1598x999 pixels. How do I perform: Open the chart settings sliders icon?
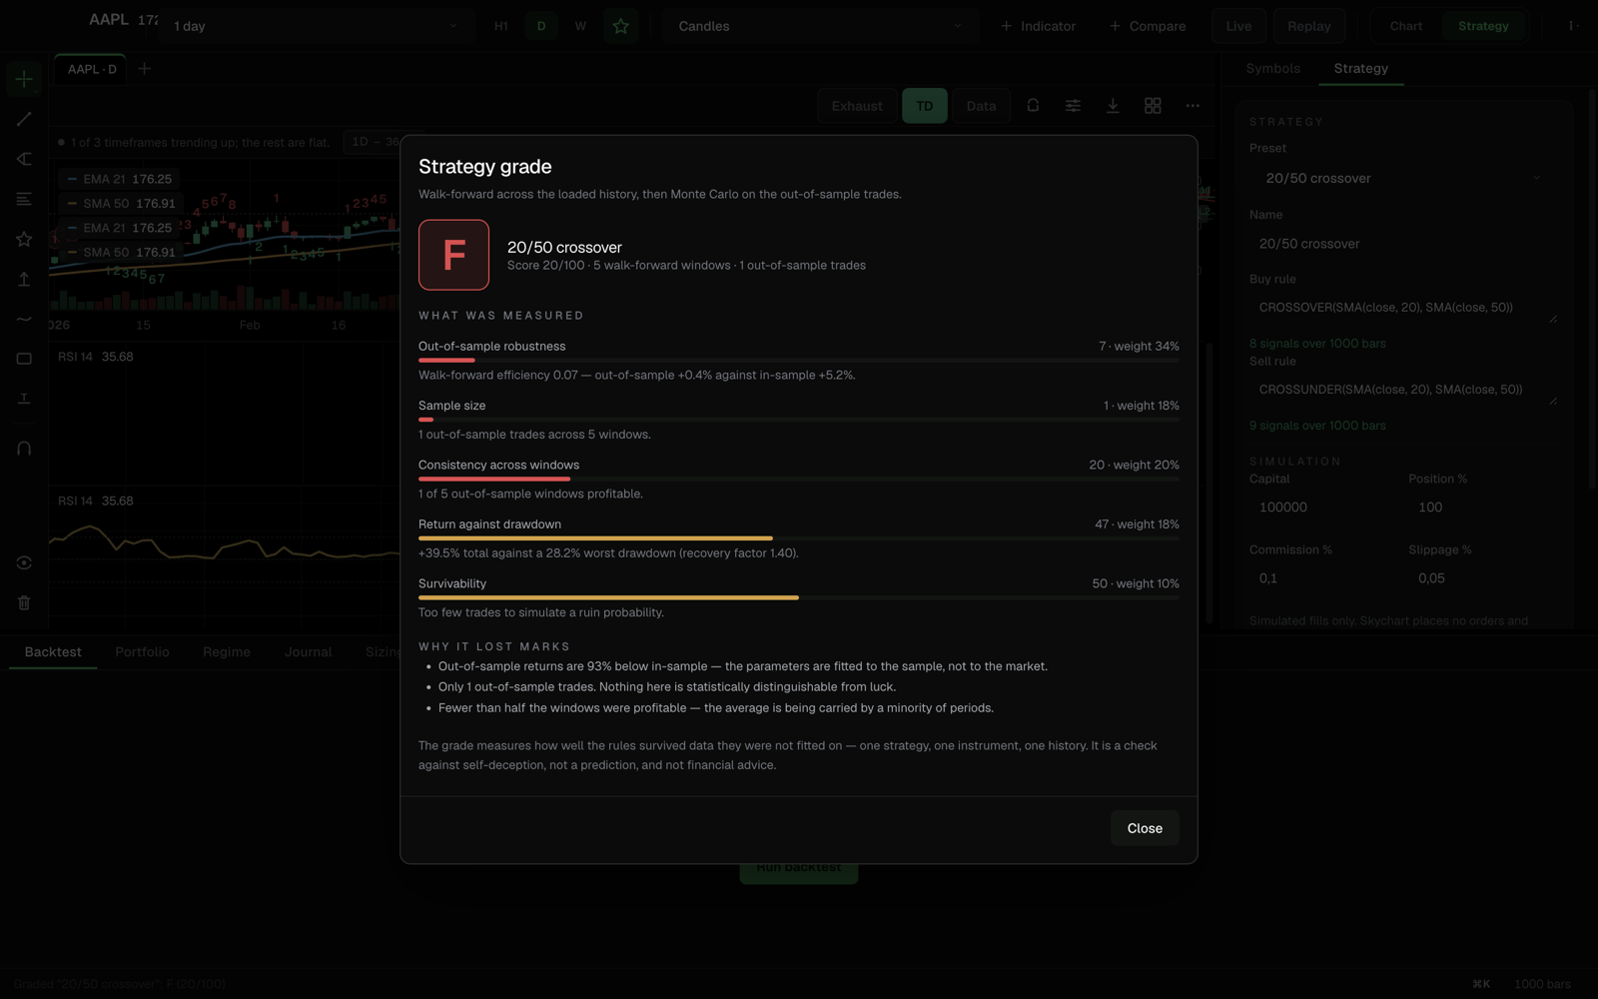[1073, 105]
